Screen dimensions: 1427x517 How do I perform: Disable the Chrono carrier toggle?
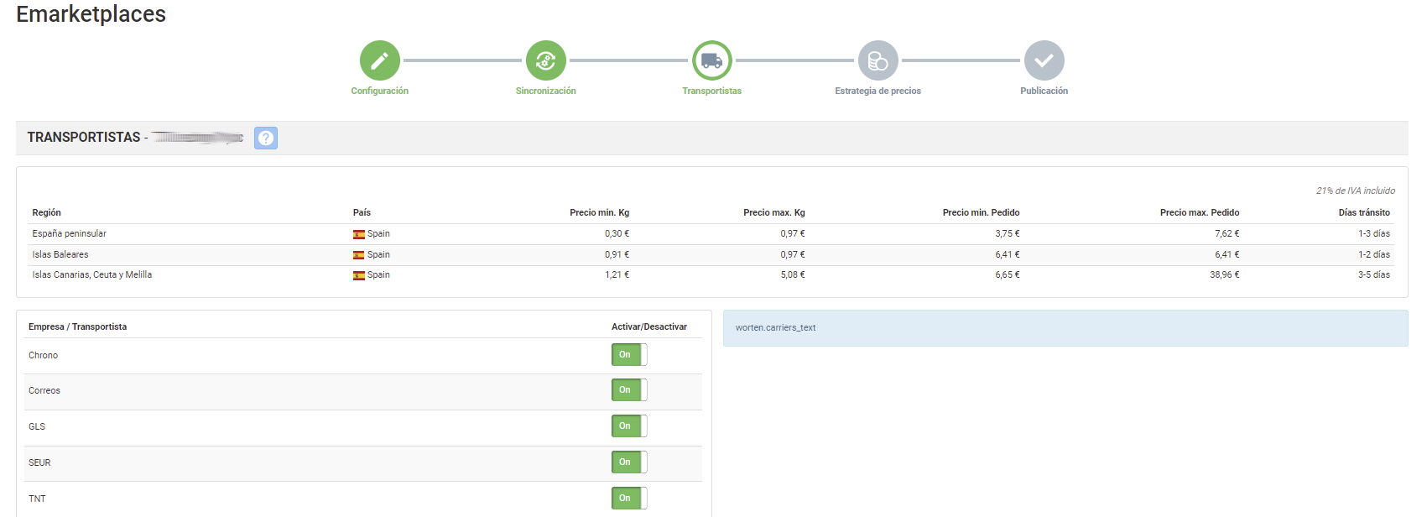coord(628,355)
